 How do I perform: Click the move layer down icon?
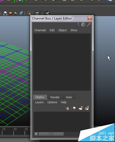tap(74, 108)
